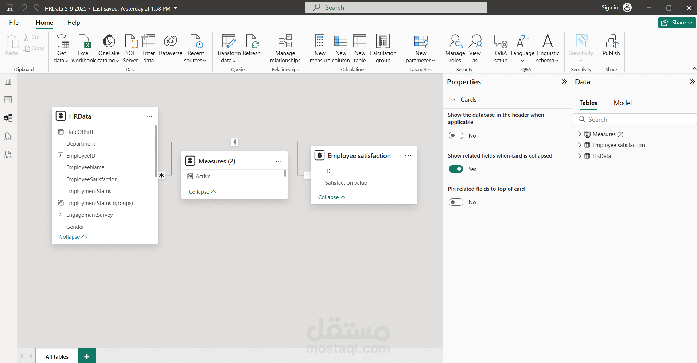Open the Help ribbon tab

tap(74, 23)
